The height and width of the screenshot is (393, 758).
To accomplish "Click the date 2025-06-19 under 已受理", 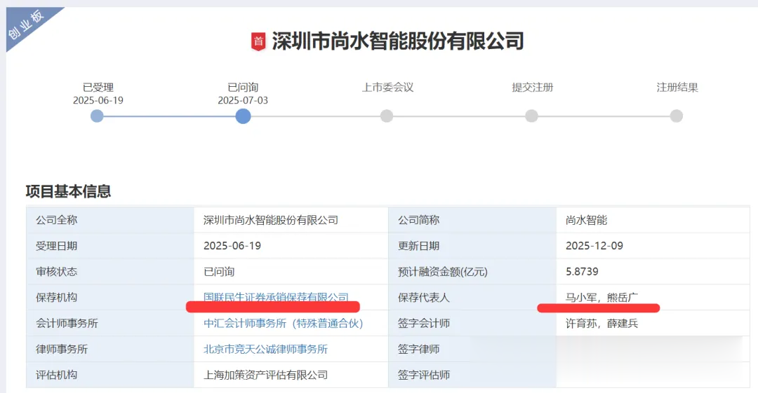I will [98, 100].
